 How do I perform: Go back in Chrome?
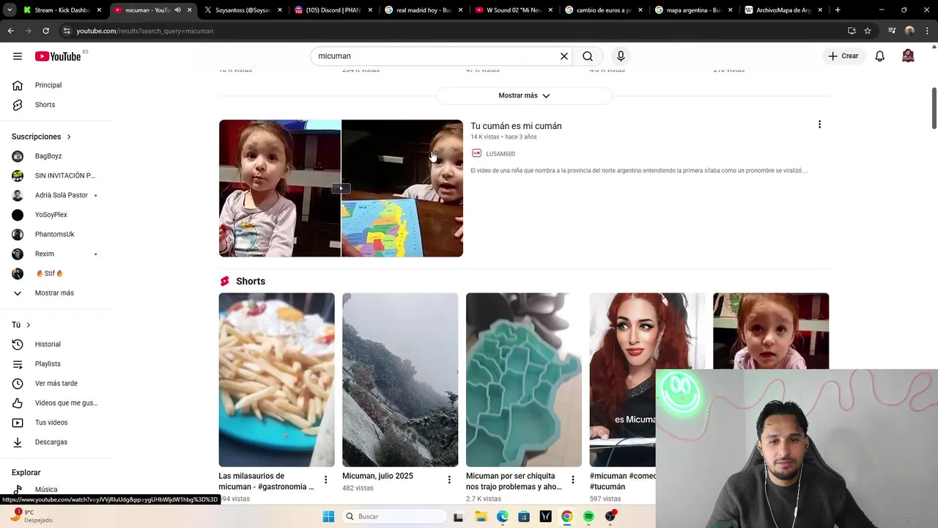point(10,31)
